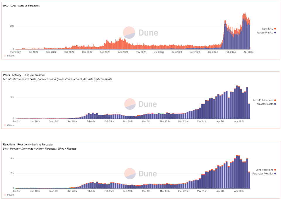Click the purple dot next to Farcaster Reactions legend
This screenshot has height=200, width=281.
click(275, 174)
